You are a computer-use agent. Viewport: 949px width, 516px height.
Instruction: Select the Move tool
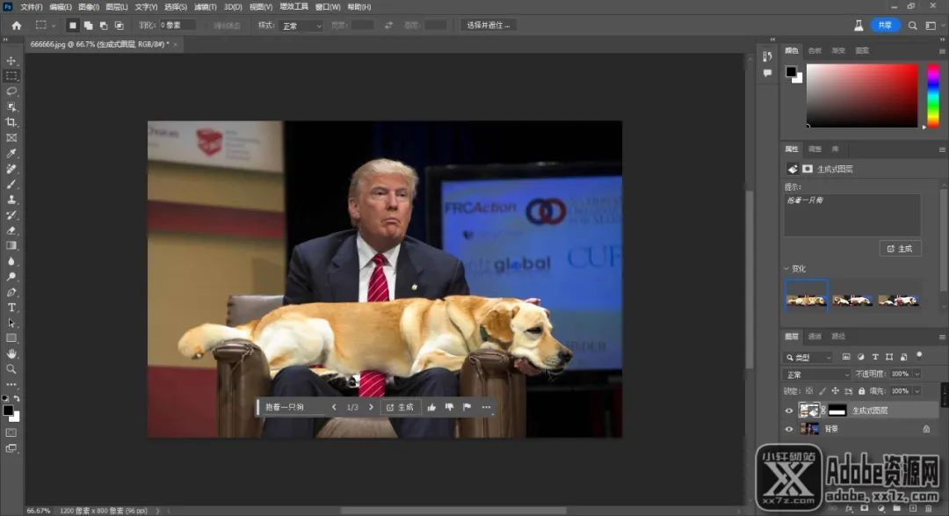[11, 61]
